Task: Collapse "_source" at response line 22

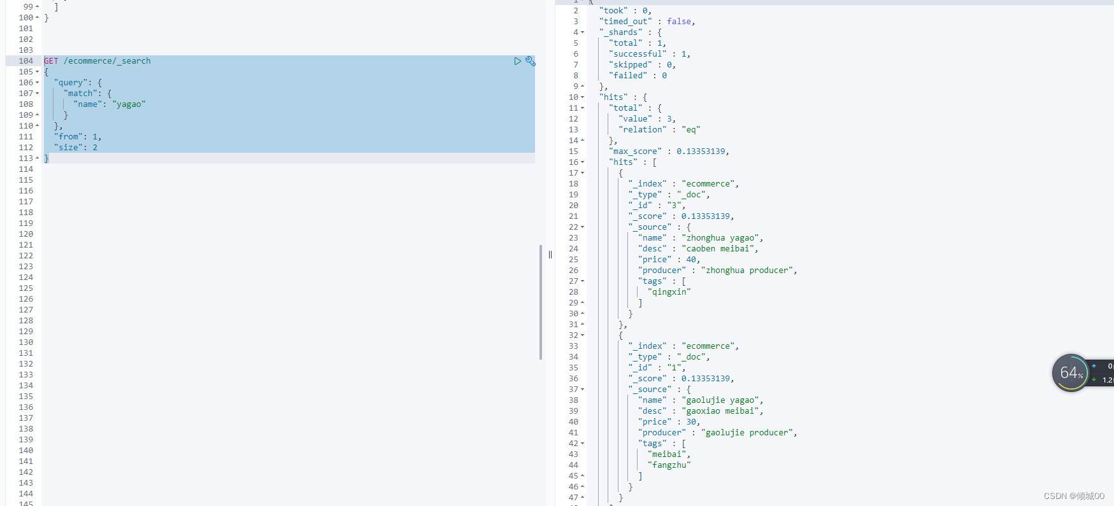Action: tap(582, 227)
